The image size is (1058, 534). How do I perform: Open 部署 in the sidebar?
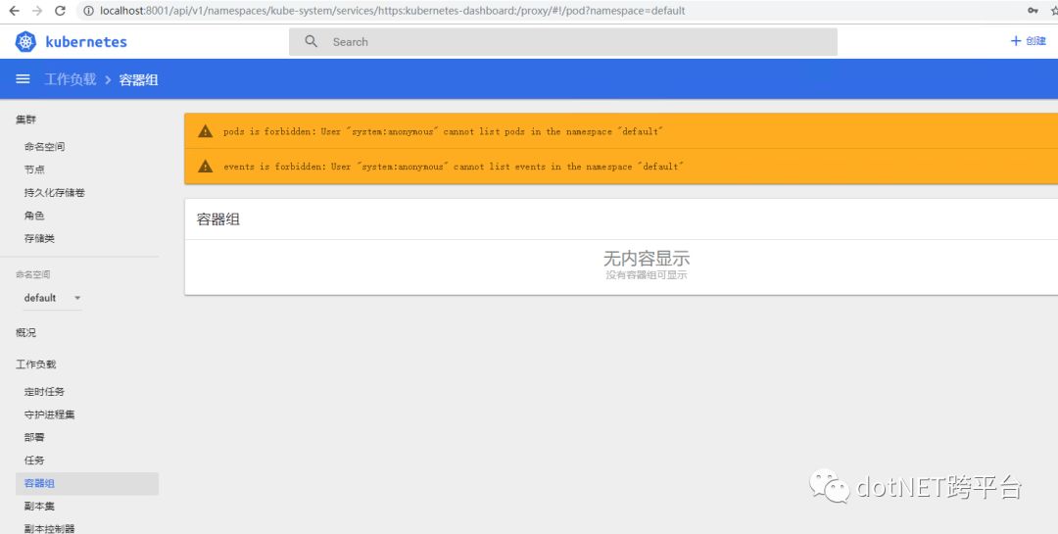[x=34, y=437]
